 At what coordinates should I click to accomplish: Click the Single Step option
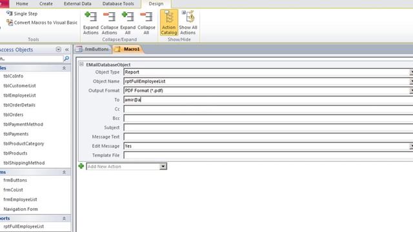[22, 14]
